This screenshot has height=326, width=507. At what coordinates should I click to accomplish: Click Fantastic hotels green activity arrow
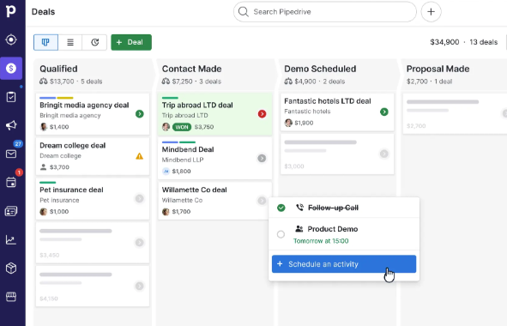click(x=384, y=112)
